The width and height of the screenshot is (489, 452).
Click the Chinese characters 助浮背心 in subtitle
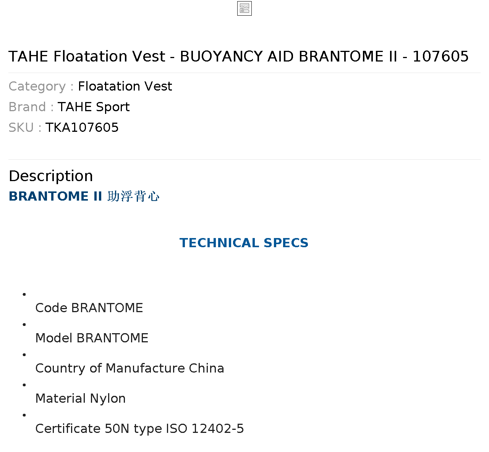[x=133, y=196]
